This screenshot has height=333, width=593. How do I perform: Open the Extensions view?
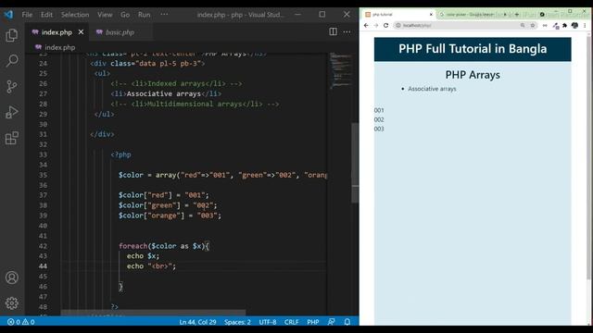click(12, 138)
